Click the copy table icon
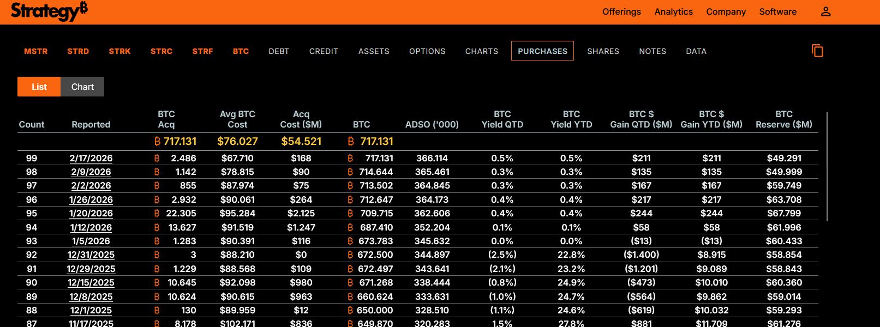 tap(817, 51)
